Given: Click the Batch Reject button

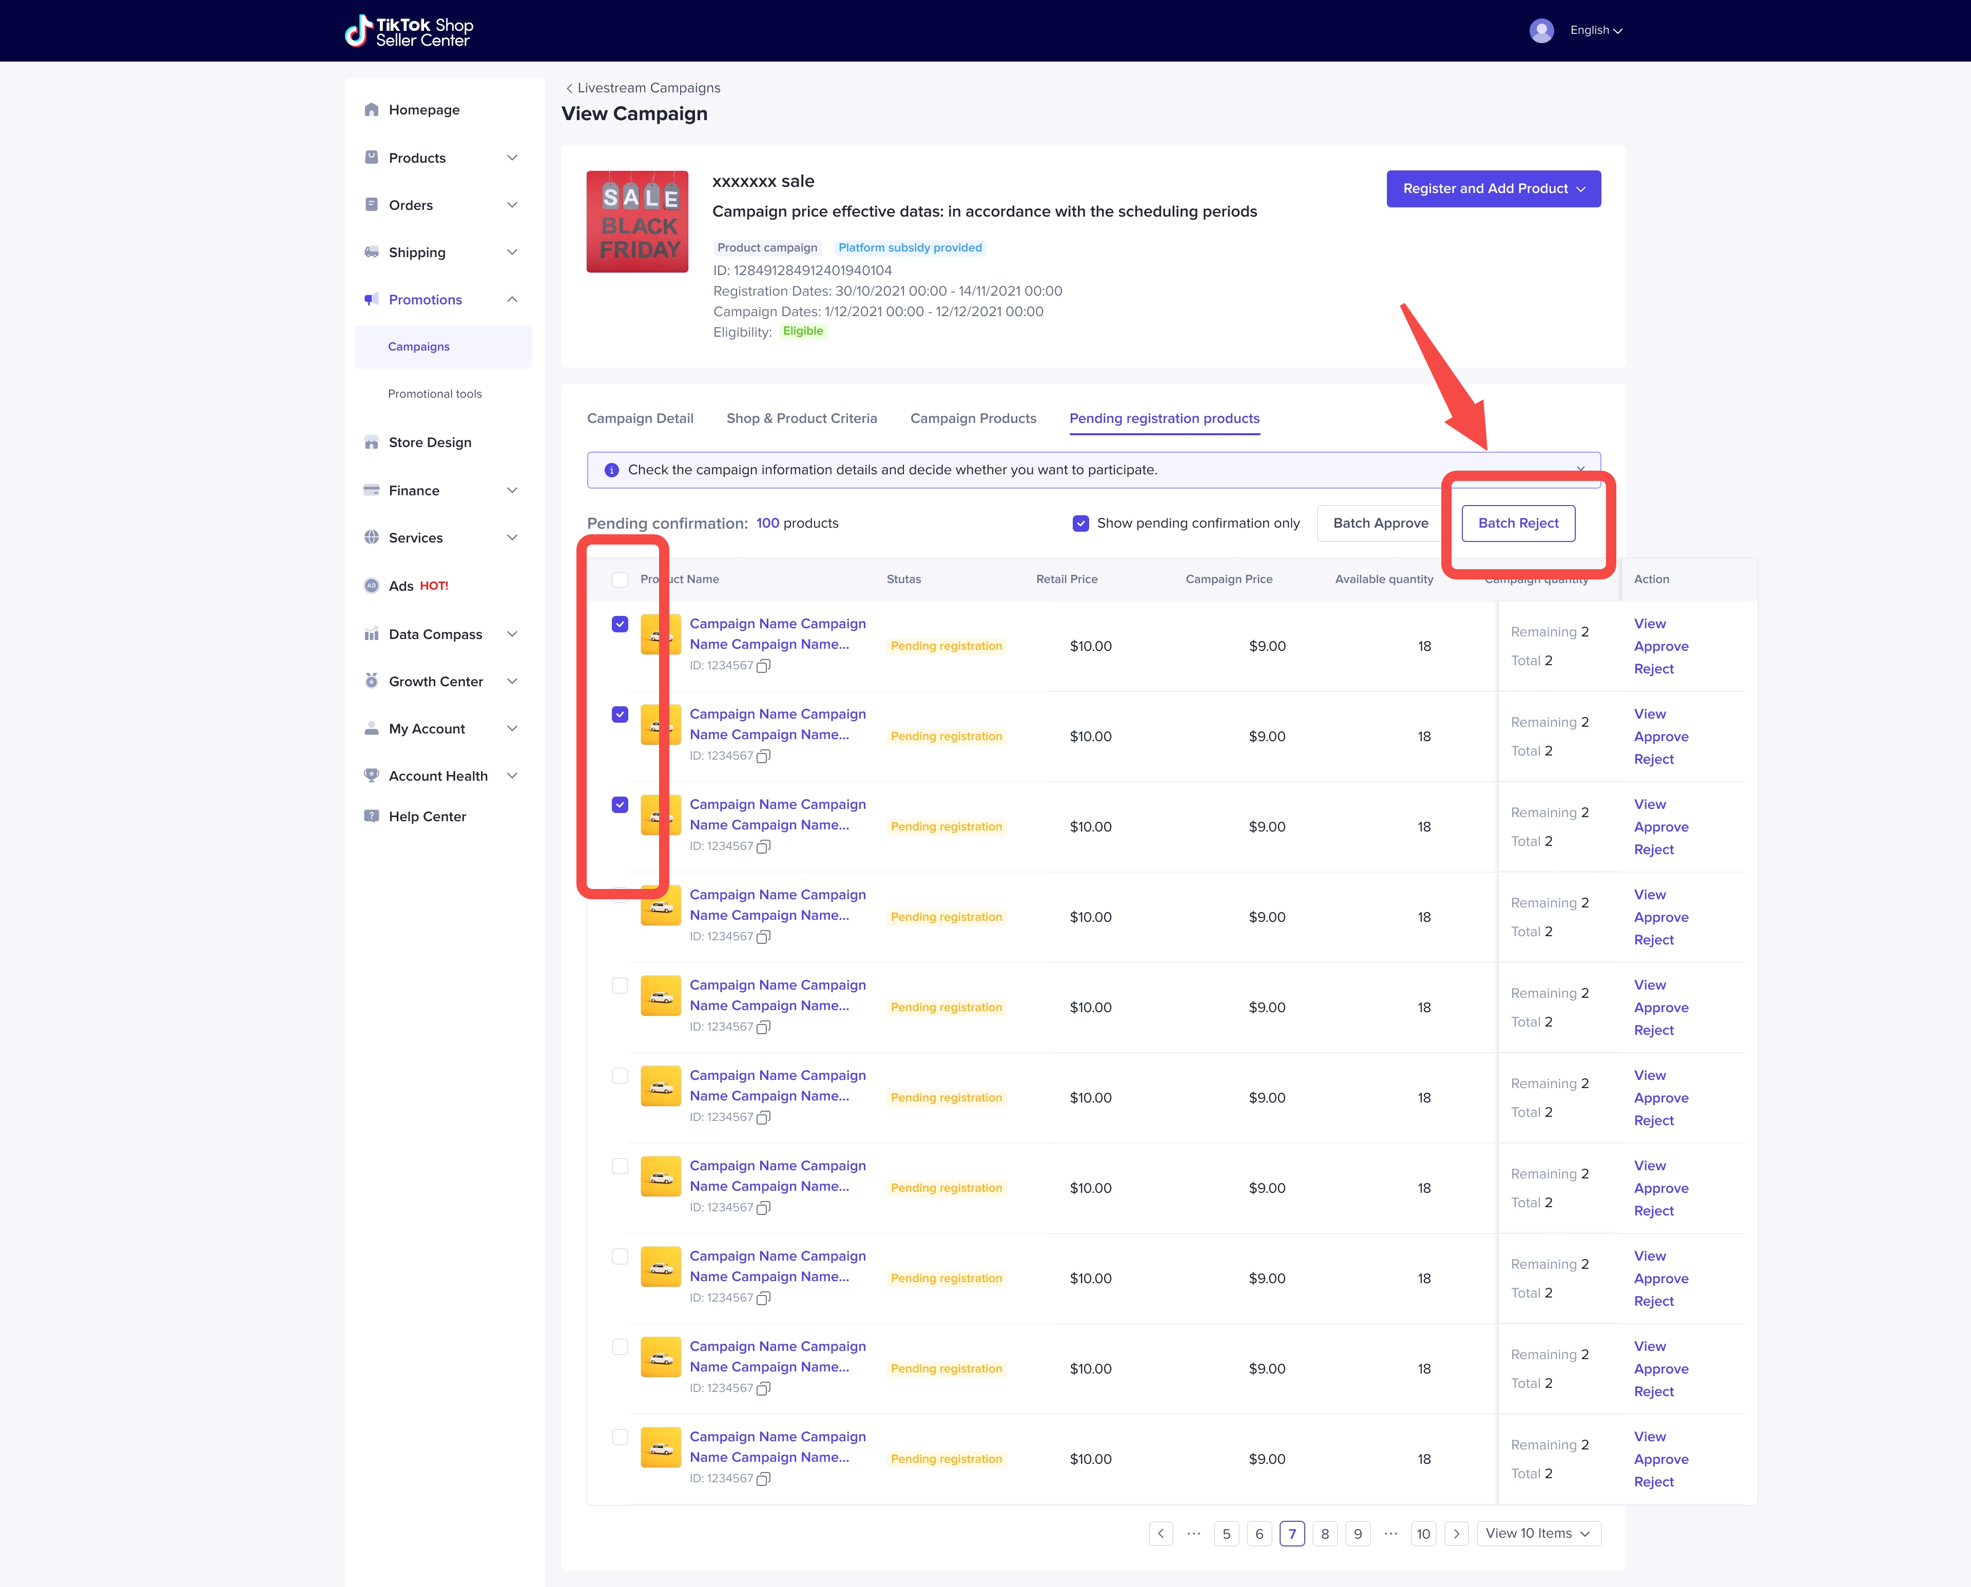Looking at the screenshot, I should [1518, 523].
